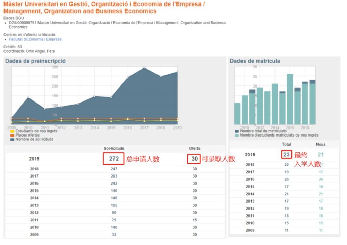The height and width of the screenshot is (245, 347).
Task: Click the orange master's degree title heading
Action: (104, 8)
